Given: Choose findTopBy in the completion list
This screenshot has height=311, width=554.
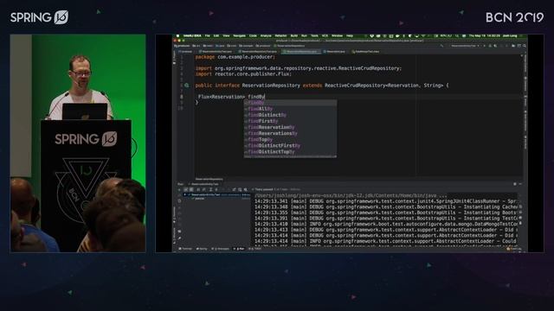Looking at the screenshot, I should pos(290,139).
